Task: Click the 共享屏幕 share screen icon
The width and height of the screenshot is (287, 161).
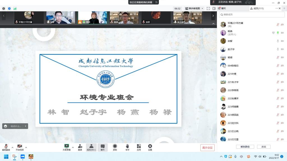Action: (x=67, y=146)
